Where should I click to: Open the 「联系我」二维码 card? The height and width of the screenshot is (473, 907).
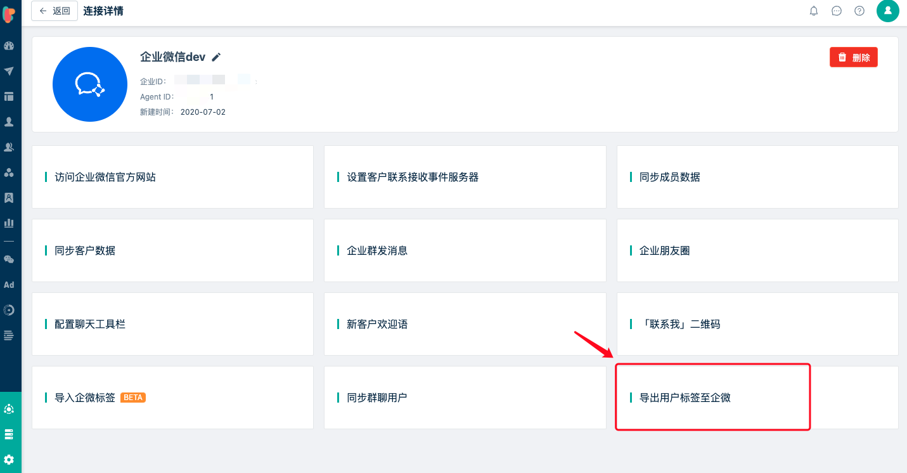click(x=757, y=324)
